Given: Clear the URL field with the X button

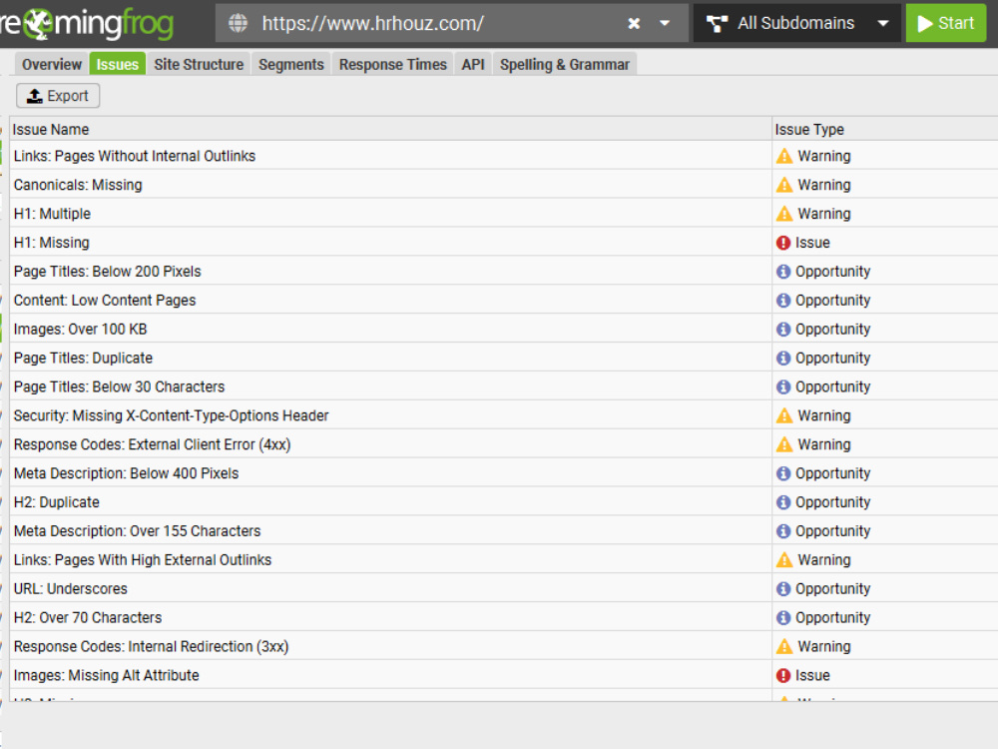Looking at the screenshot, I should point(635,22).
